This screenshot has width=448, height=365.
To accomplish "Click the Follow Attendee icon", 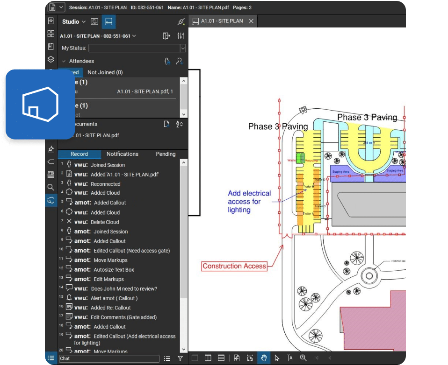I will 167,61.
